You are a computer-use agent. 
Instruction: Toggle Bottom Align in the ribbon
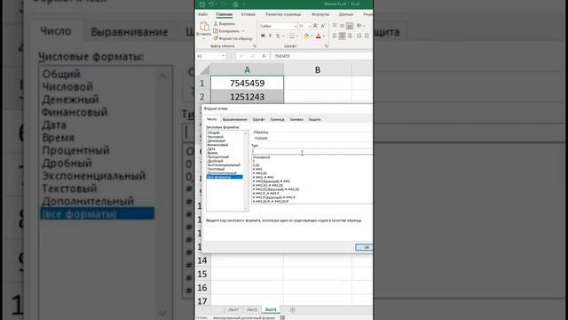coord(350,26)
